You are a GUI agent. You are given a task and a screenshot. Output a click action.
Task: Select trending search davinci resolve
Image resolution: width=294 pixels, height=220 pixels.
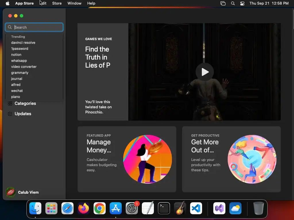point(23,42)
